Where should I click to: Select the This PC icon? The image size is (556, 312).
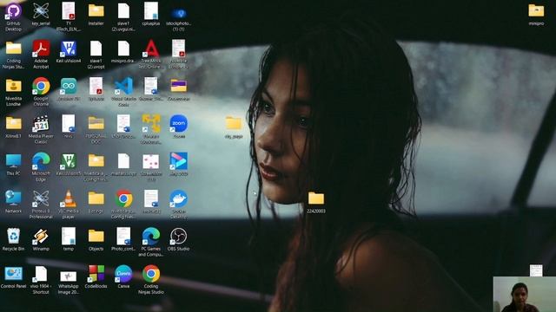point(14,161)
